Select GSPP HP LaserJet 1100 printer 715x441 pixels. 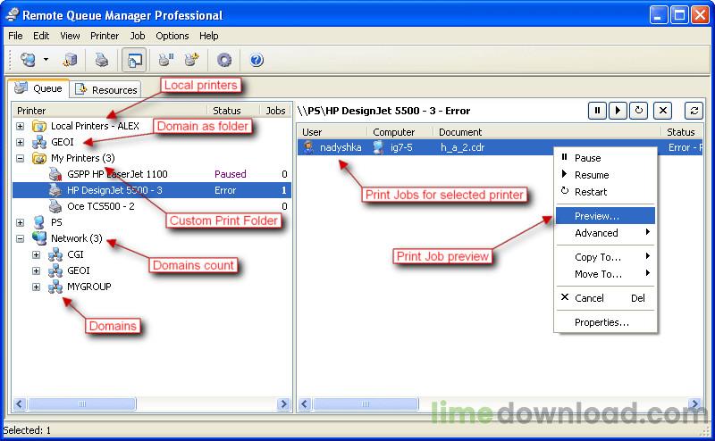click(x=117, y=174)
